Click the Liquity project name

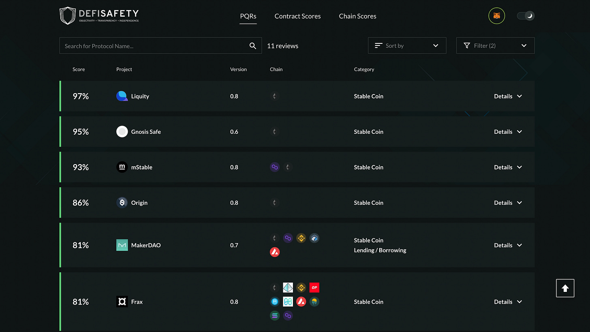pyautogui.click(x=140, y=96)
